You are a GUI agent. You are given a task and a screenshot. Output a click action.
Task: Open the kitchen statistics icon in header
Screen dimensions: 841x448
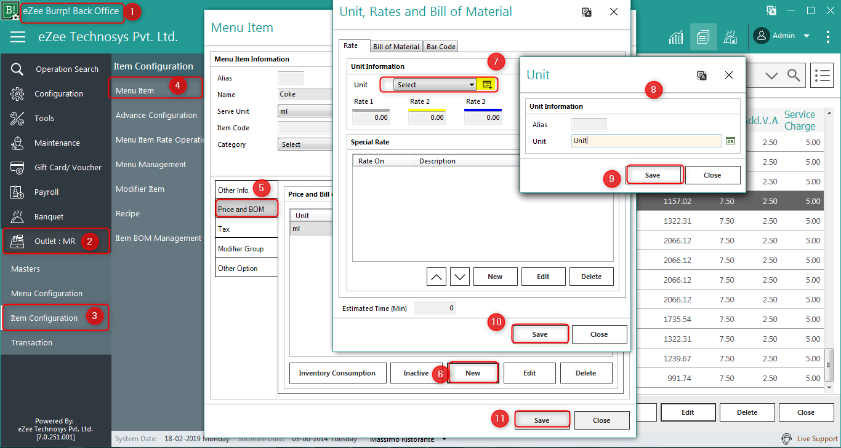[x=731, y=37]
